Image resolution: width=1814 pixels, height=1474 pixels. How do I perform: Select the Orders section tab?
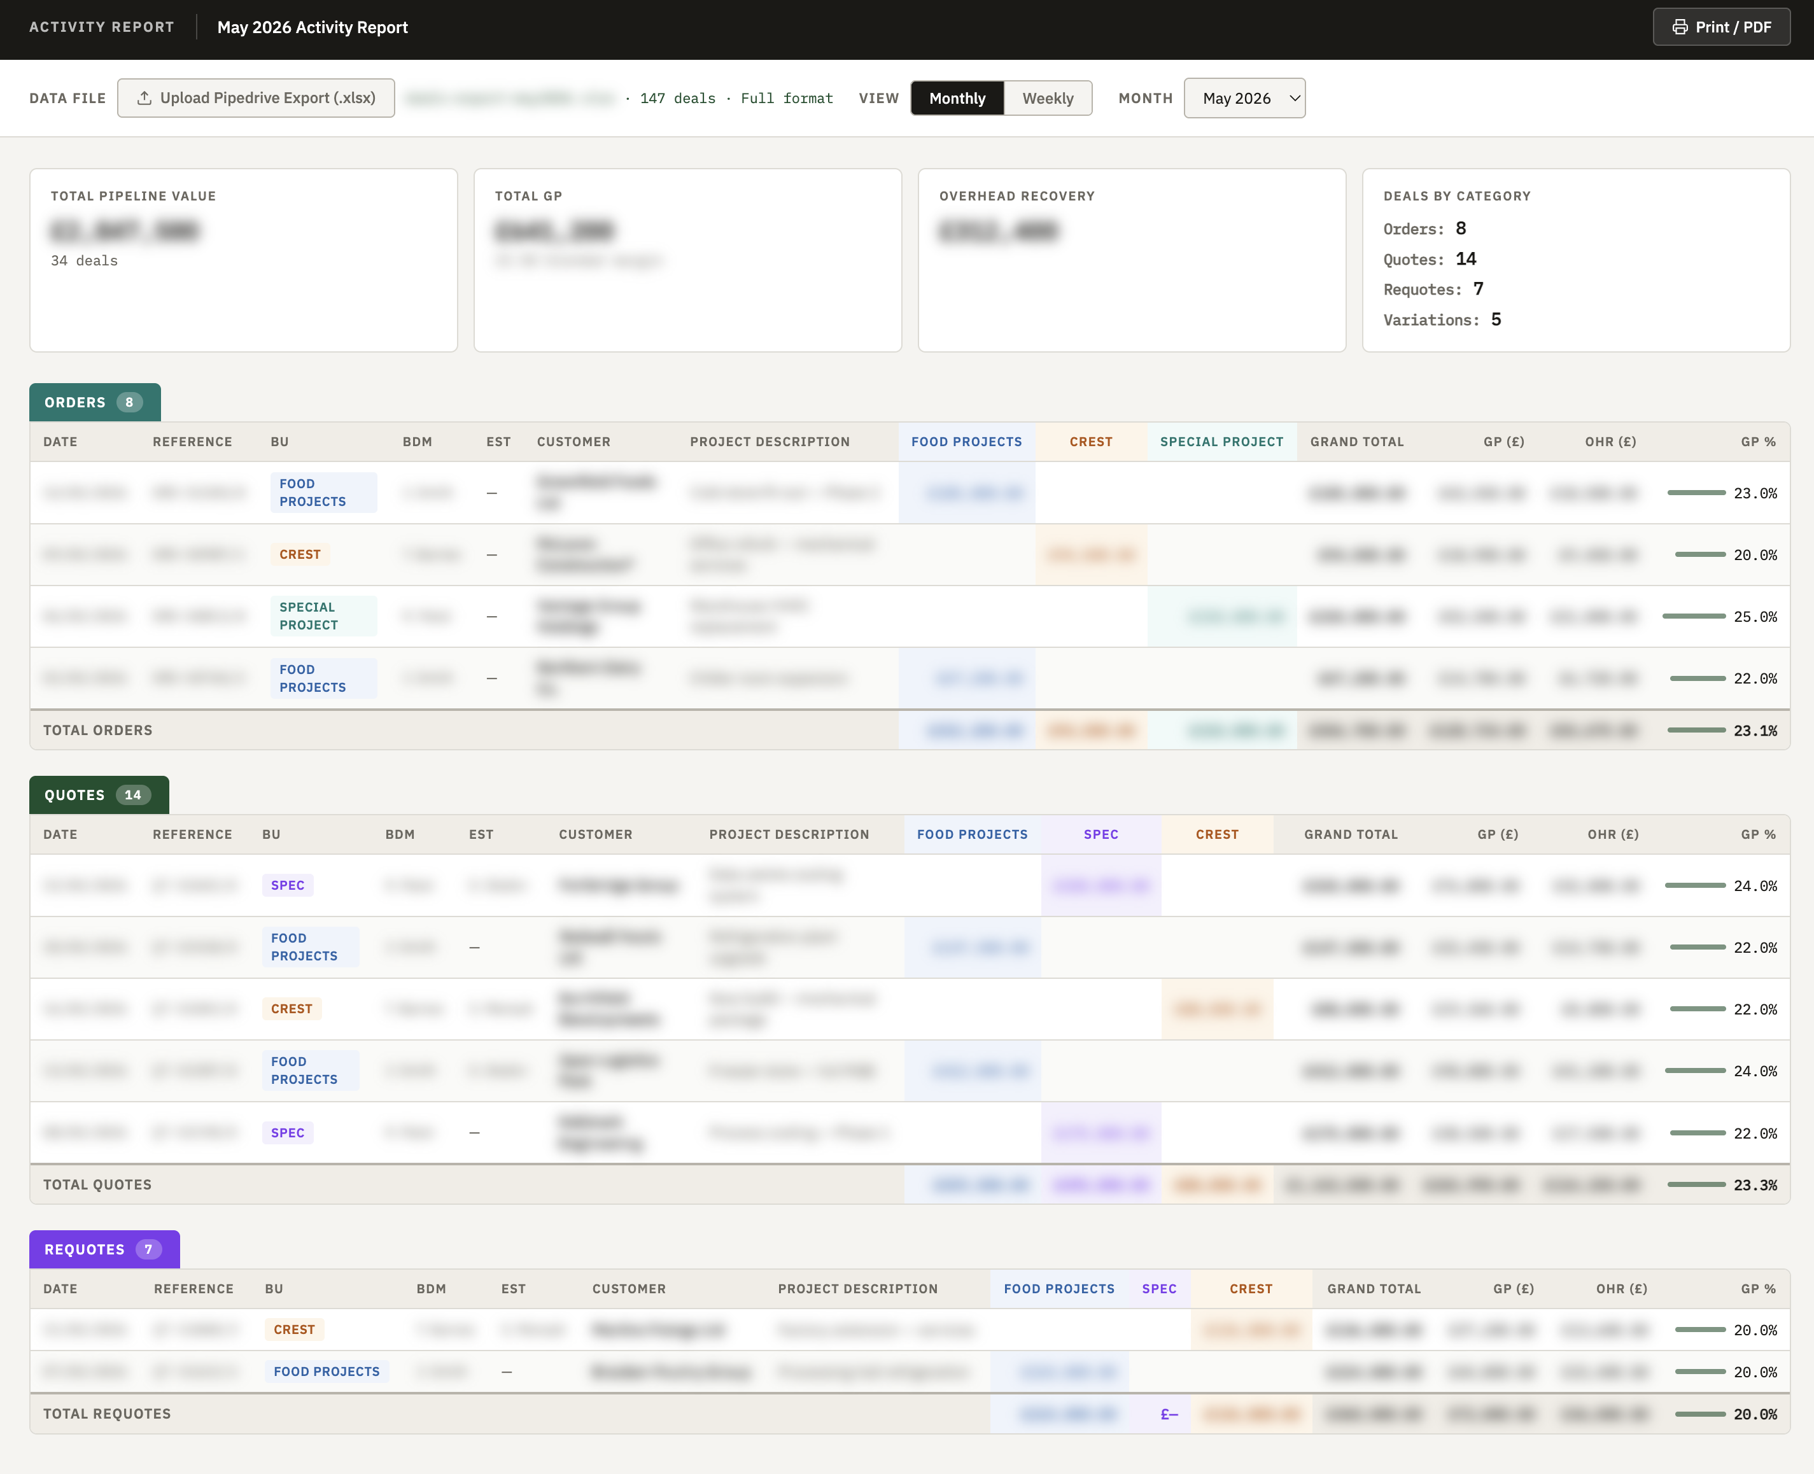tap(94, 402)
